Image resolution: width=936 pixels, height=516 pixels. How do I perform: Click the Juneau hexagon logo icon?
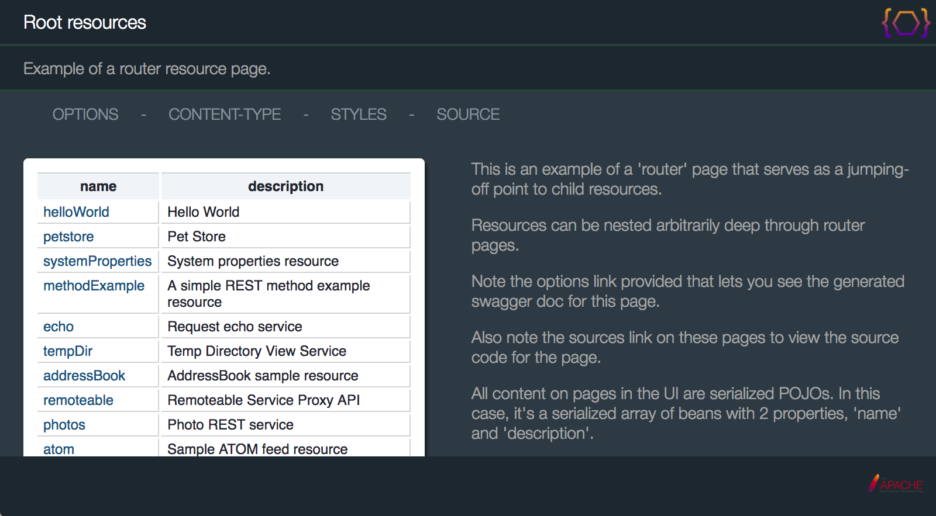click(x=906, y=23)
